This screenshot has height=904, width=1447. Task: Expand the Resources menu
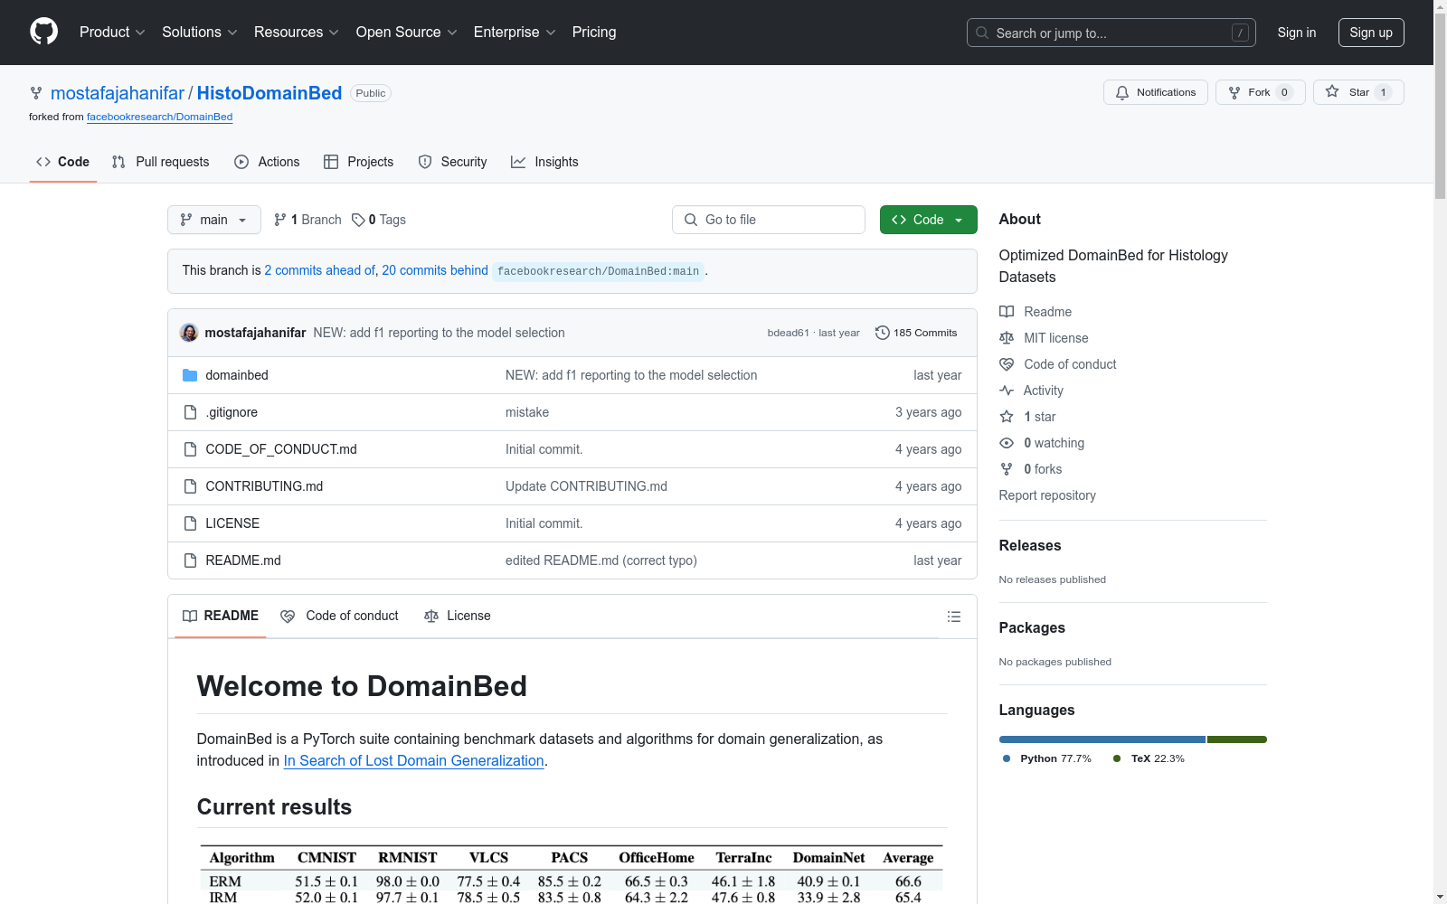(297, 33)
